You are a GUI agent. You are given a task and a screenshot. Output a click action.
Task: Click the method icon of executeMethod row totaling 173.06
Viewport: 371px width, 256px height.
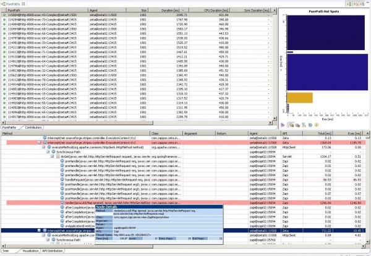[x=49, y=147]
